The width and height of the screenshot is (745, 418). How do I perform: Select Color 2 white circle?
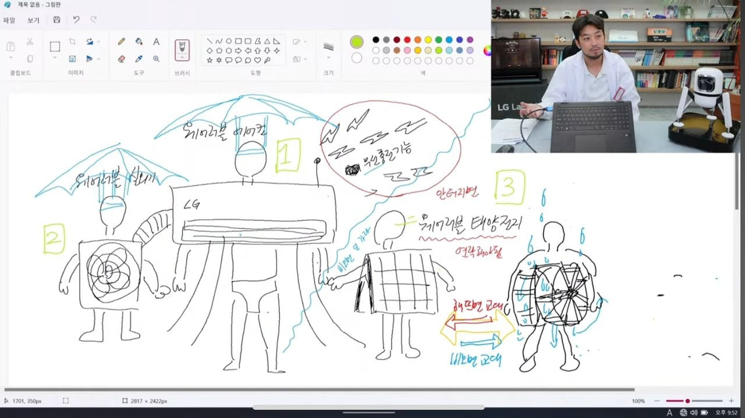357,58
